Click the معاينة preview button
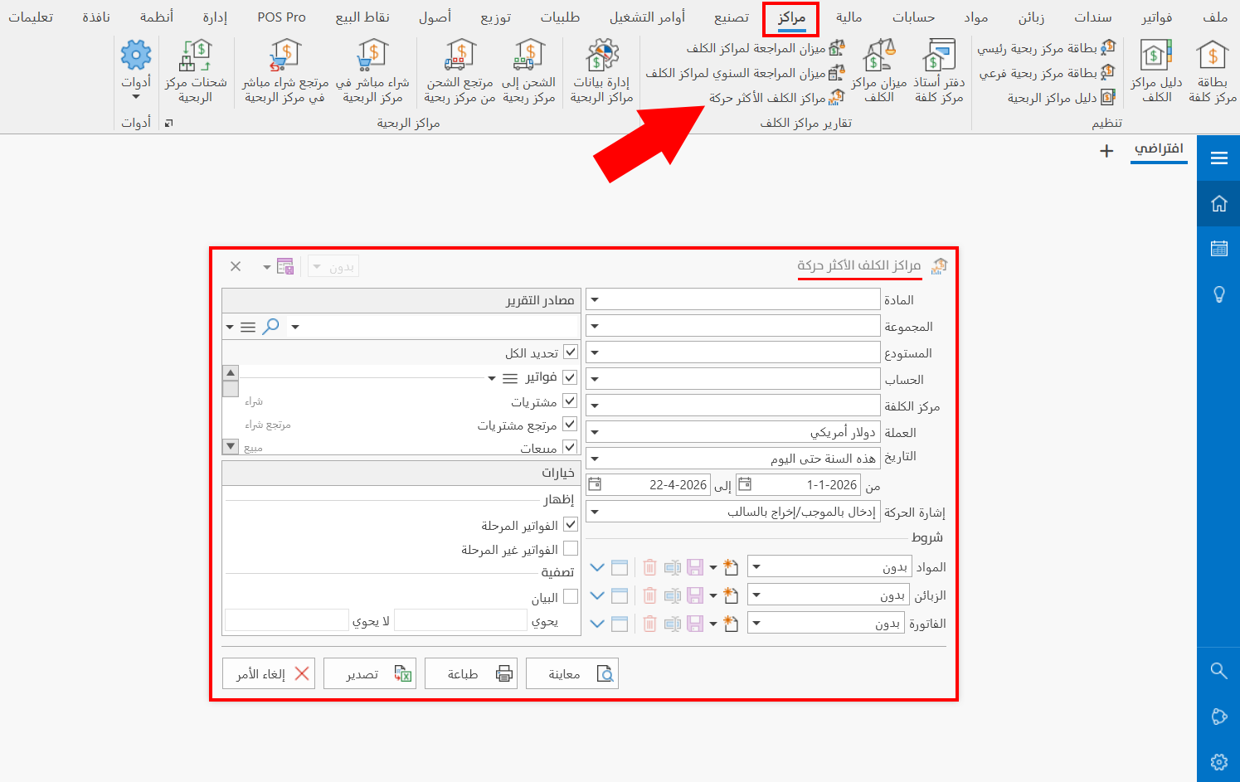Screen dimensions: 1240x782 572,674
